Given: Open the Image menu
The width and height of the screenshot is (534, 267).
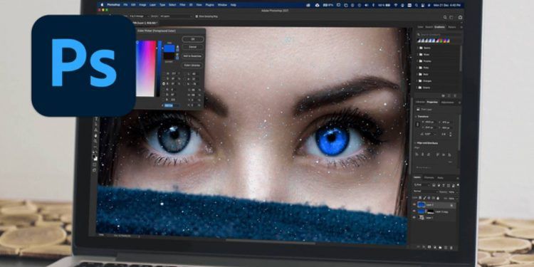Looking at the screenshot, I should point(142,5).
